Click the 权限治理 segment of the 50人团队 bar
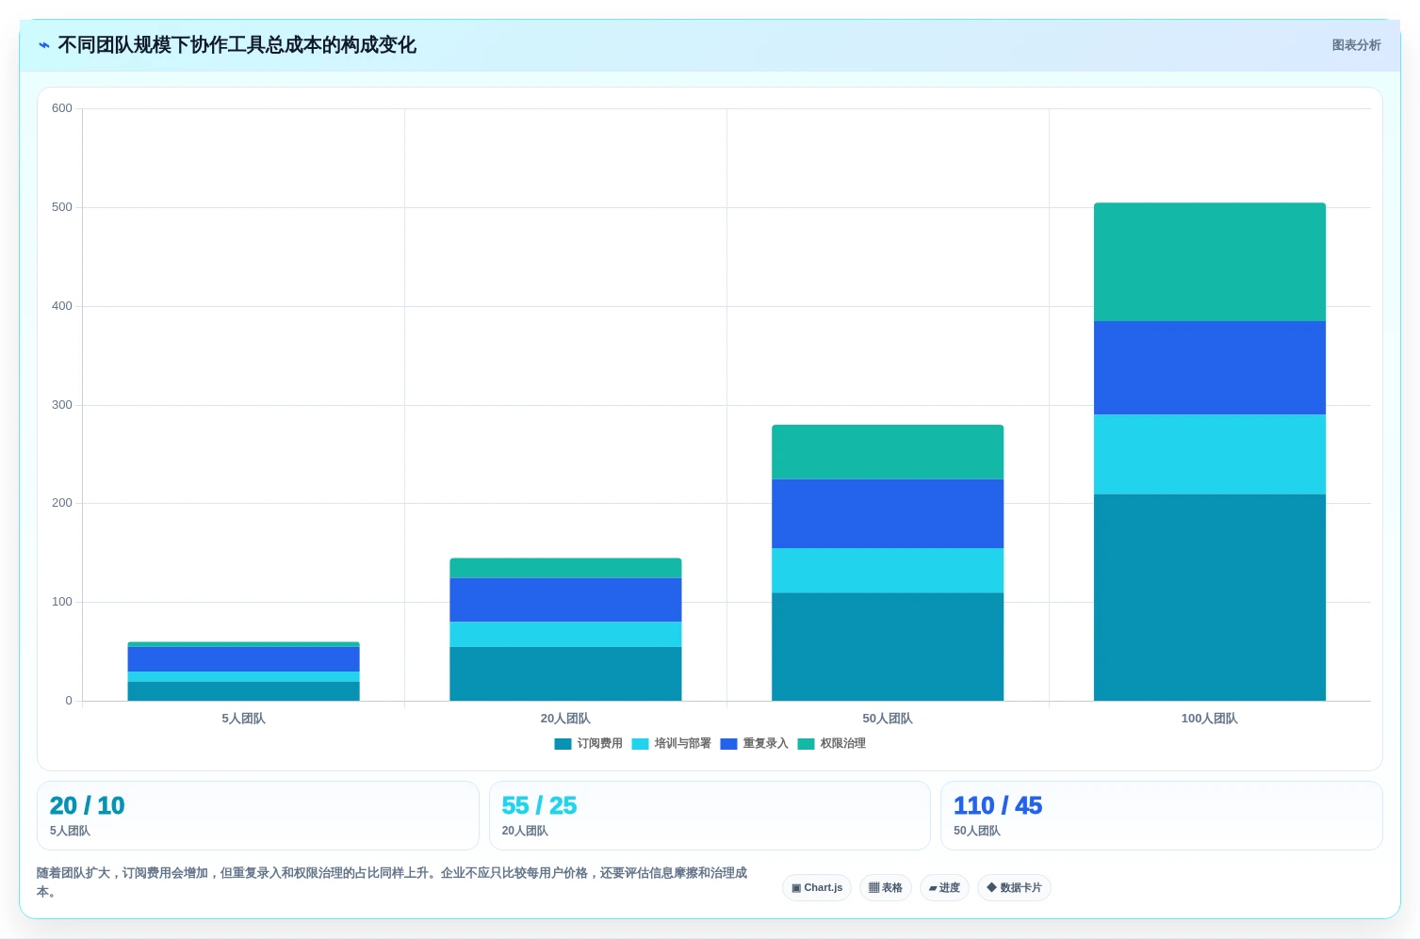This screenshot has height=939, width=1420. point(888,452)
